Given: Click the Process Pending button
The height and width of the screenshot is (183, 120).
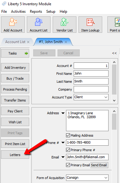Looking at the screenshot, I should pos(15,89).
